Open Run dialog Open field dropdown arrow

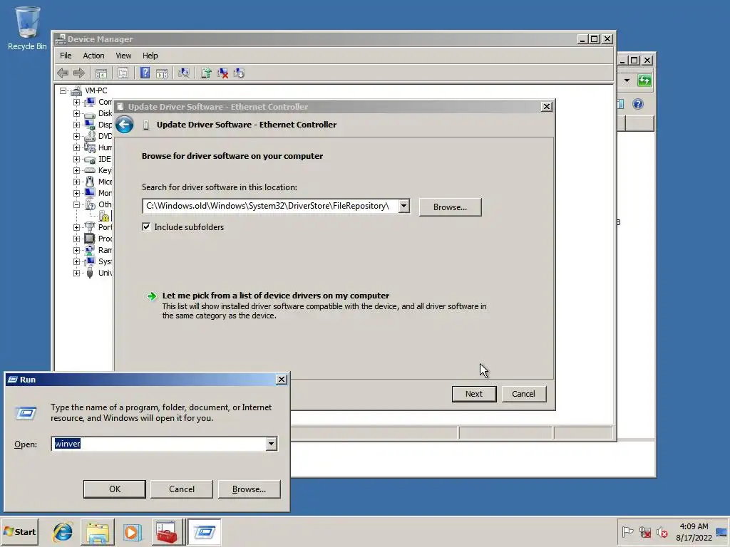272,444
